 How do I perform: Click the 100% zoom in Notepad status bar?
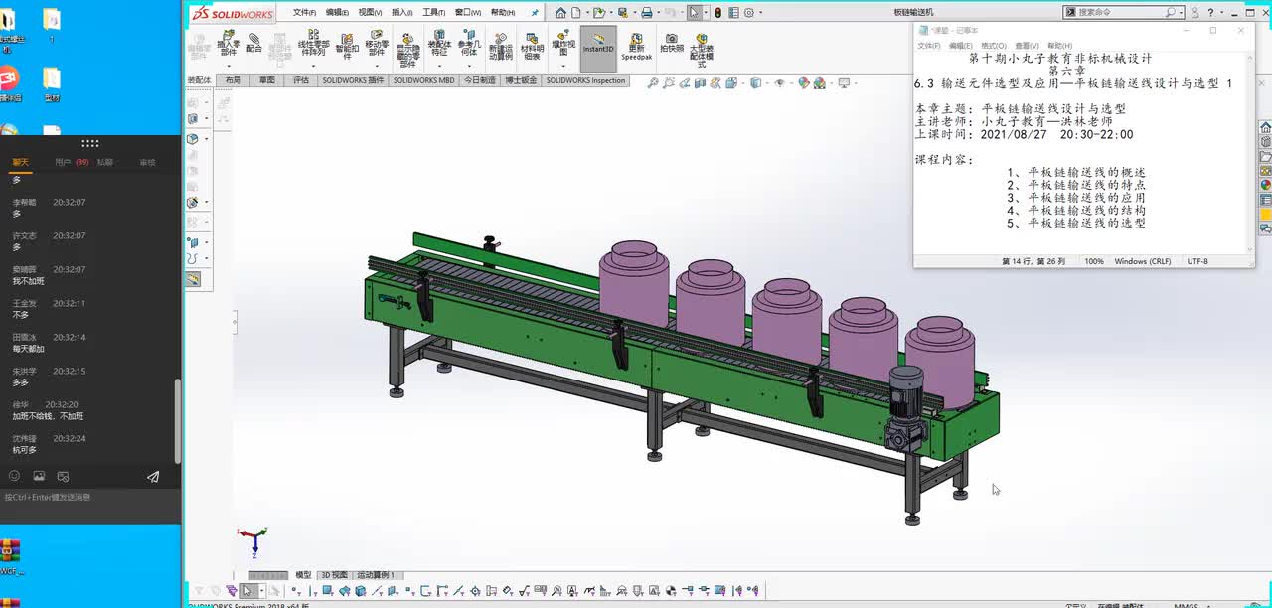pyautogui.click(x=1093, y=261)
